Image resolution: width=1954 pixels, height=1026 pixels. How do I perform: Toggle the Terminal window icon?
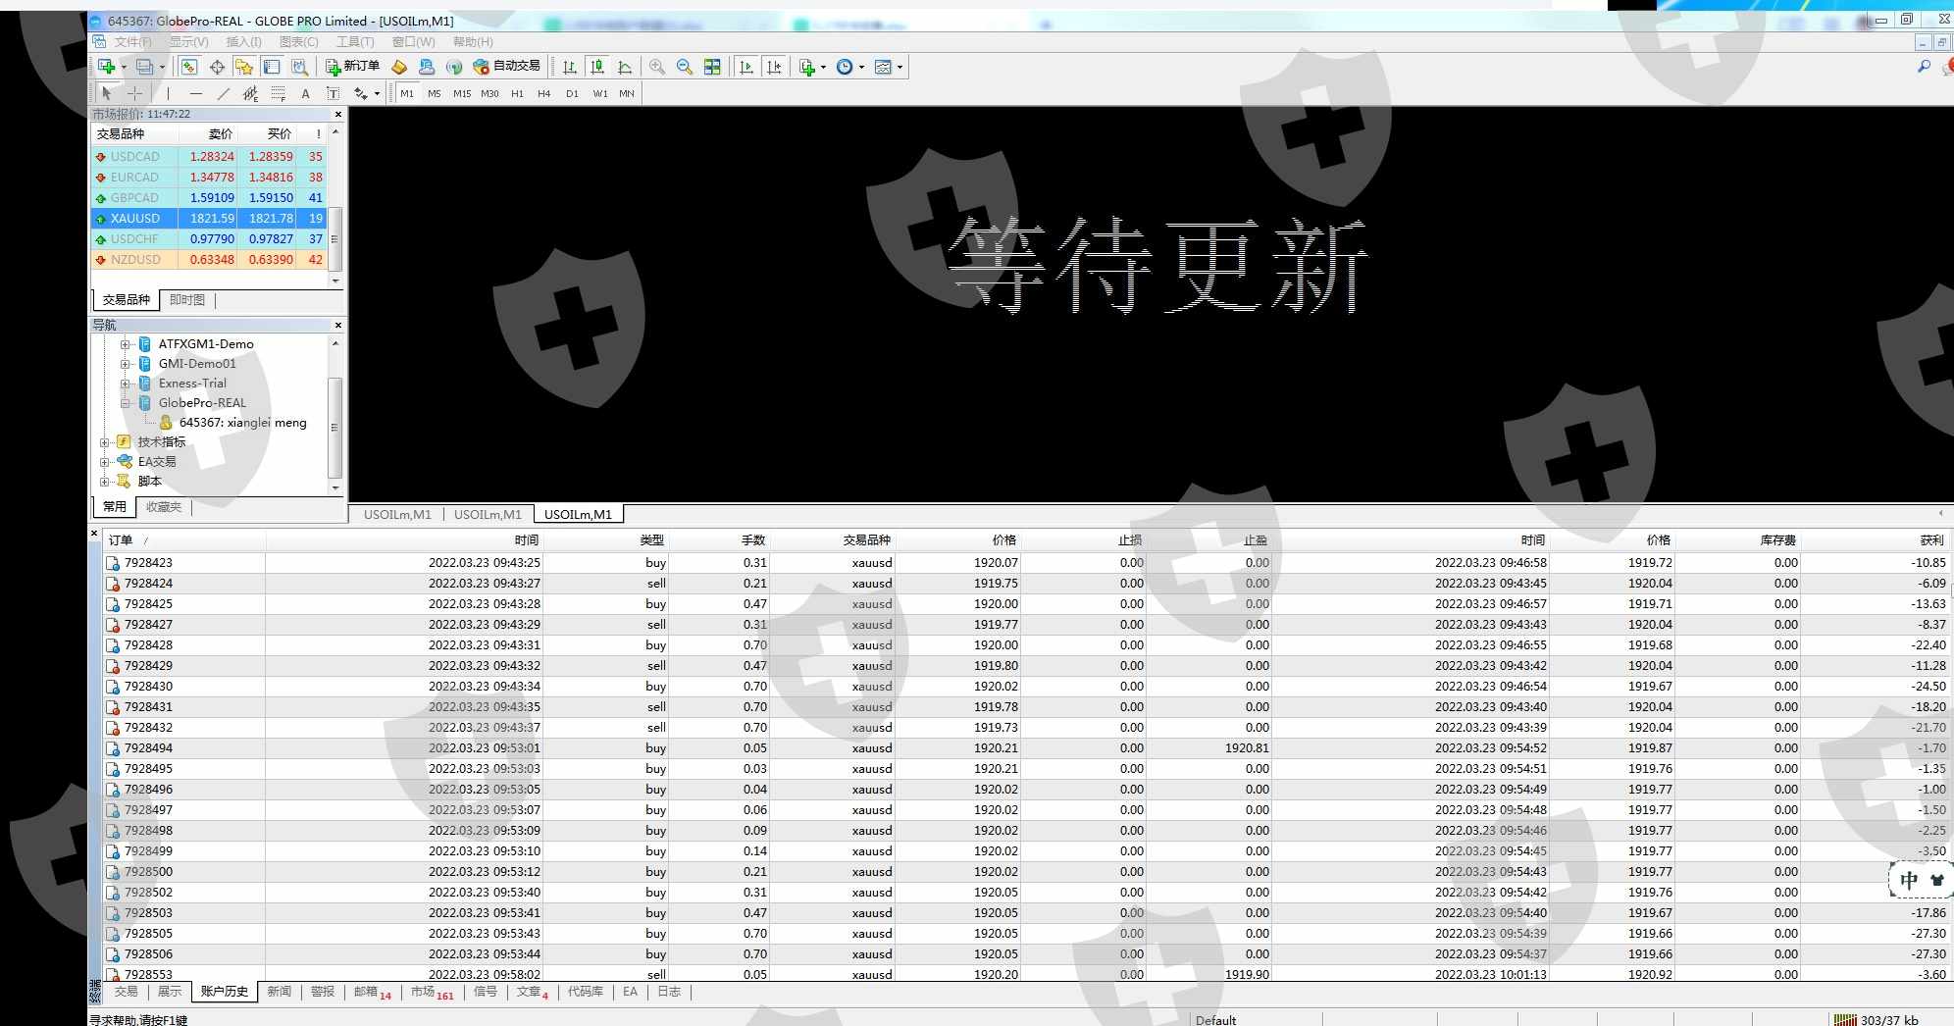(x=272, y=67)
